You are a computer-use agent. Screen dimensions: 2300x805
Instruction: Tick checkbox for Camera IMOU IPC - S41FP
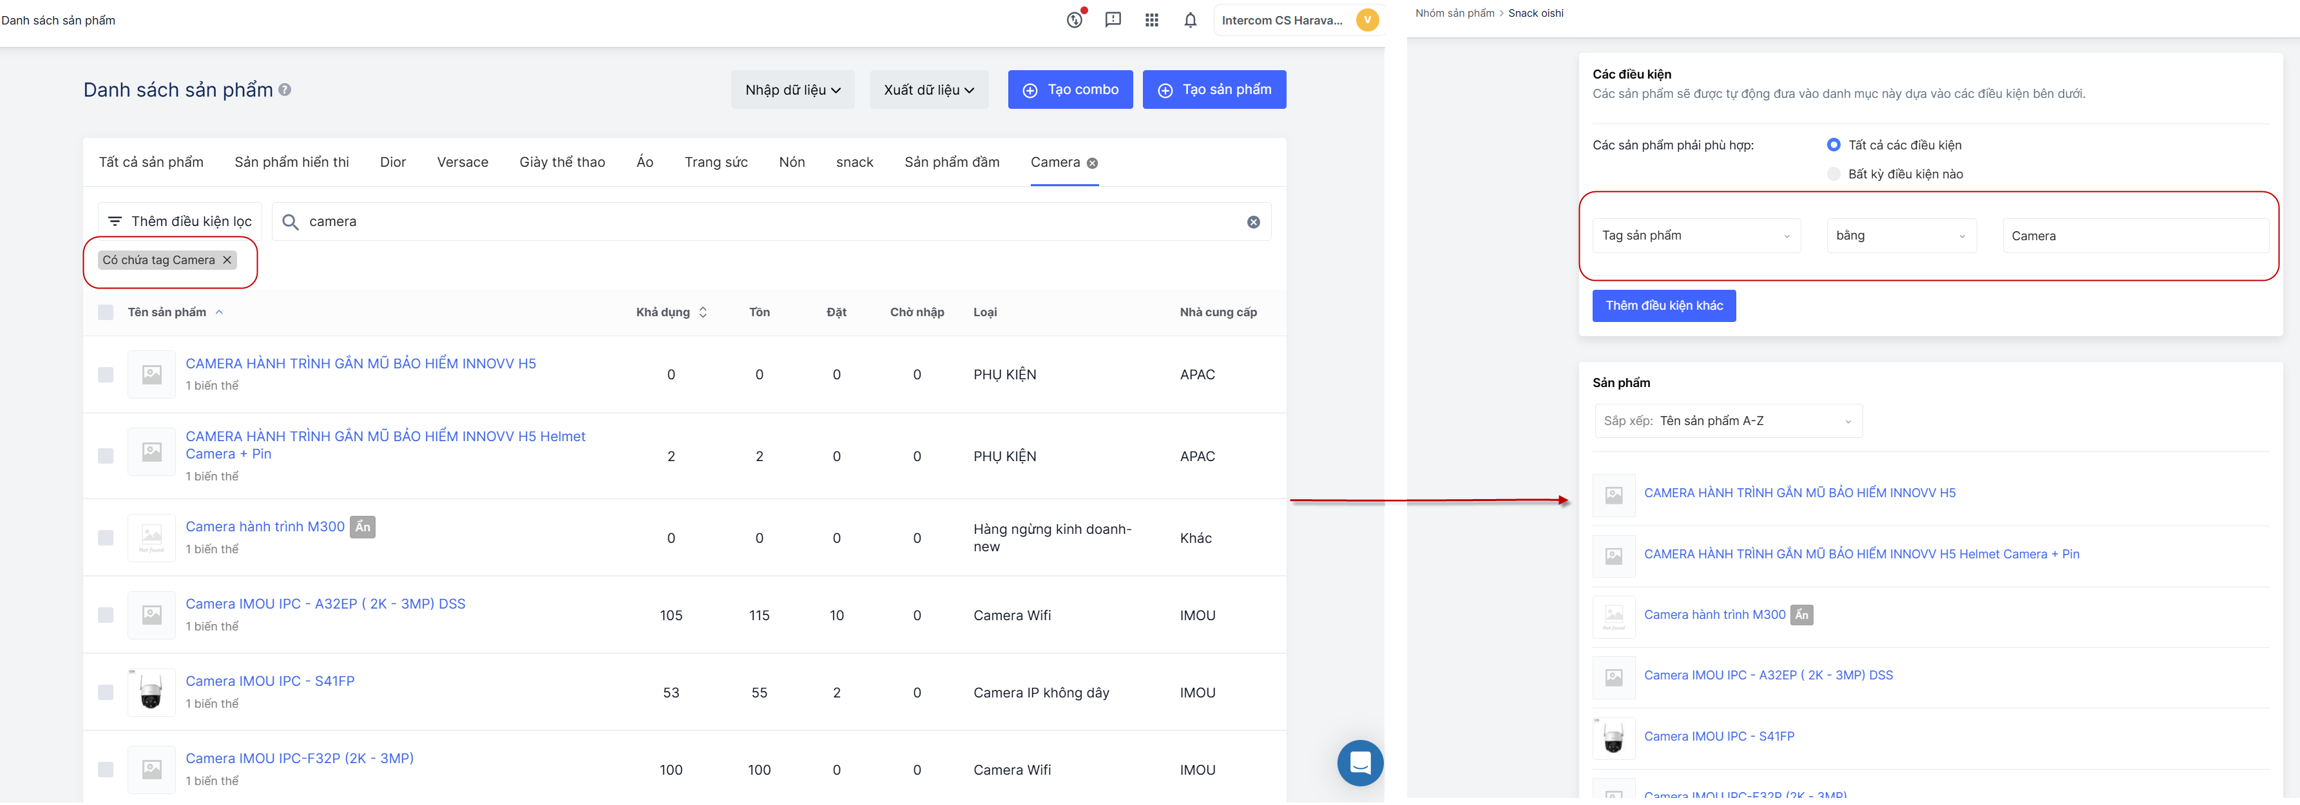point(106,692)
